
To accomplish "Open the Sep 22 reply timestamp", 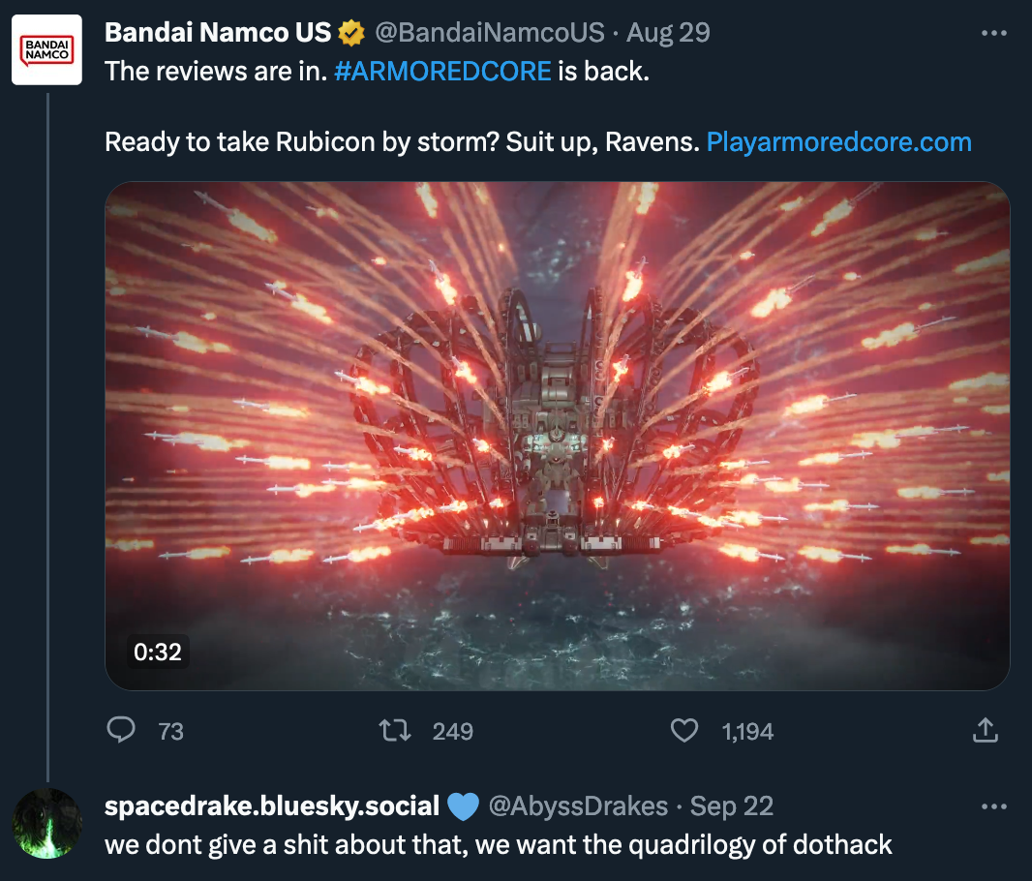I will pos(731,806).
